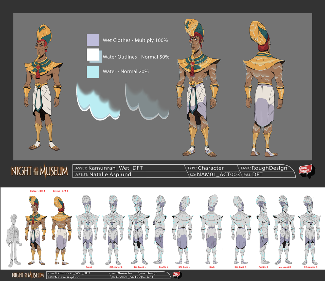Click the large wet pharaoh back view
This screenshot has height=281, width=325.
(264, 88)
